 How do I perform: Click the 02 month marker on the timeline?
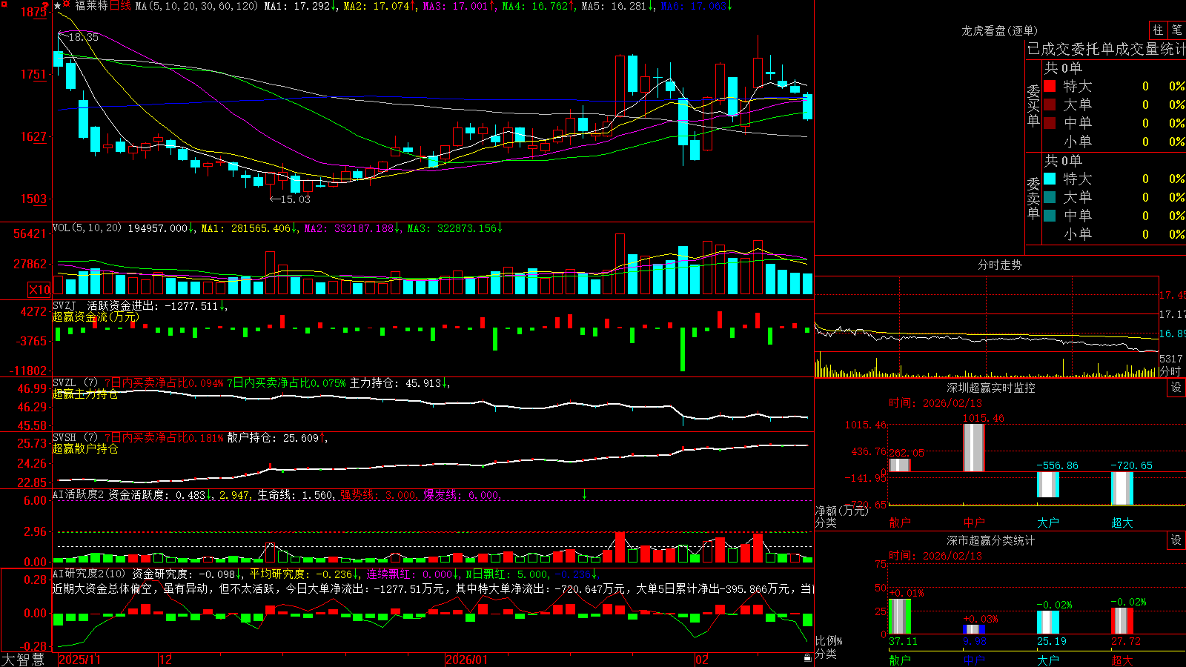pos(702,660)
